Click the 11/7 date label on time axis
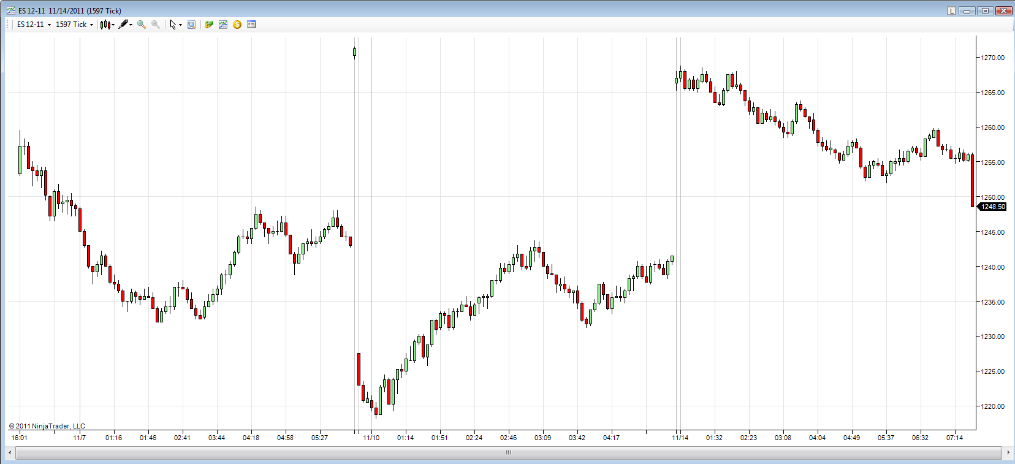The image size is (1015, 464). click(x=80, y=438)
